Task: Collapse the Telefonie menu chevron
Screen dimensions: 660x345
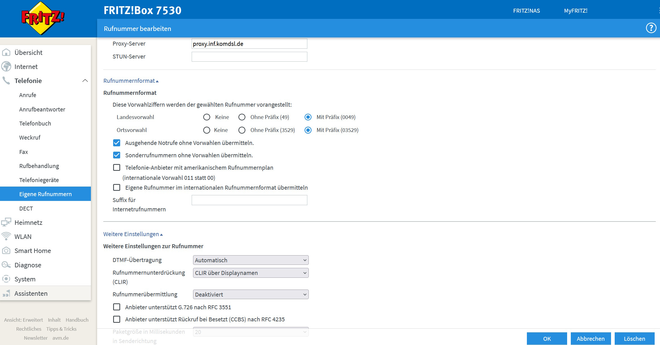Action: click(85, 81)
